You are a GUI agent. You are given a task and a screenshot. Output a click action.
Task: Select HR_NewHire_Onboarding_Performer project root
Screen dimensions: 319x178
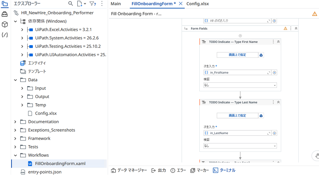coord(57,13)
